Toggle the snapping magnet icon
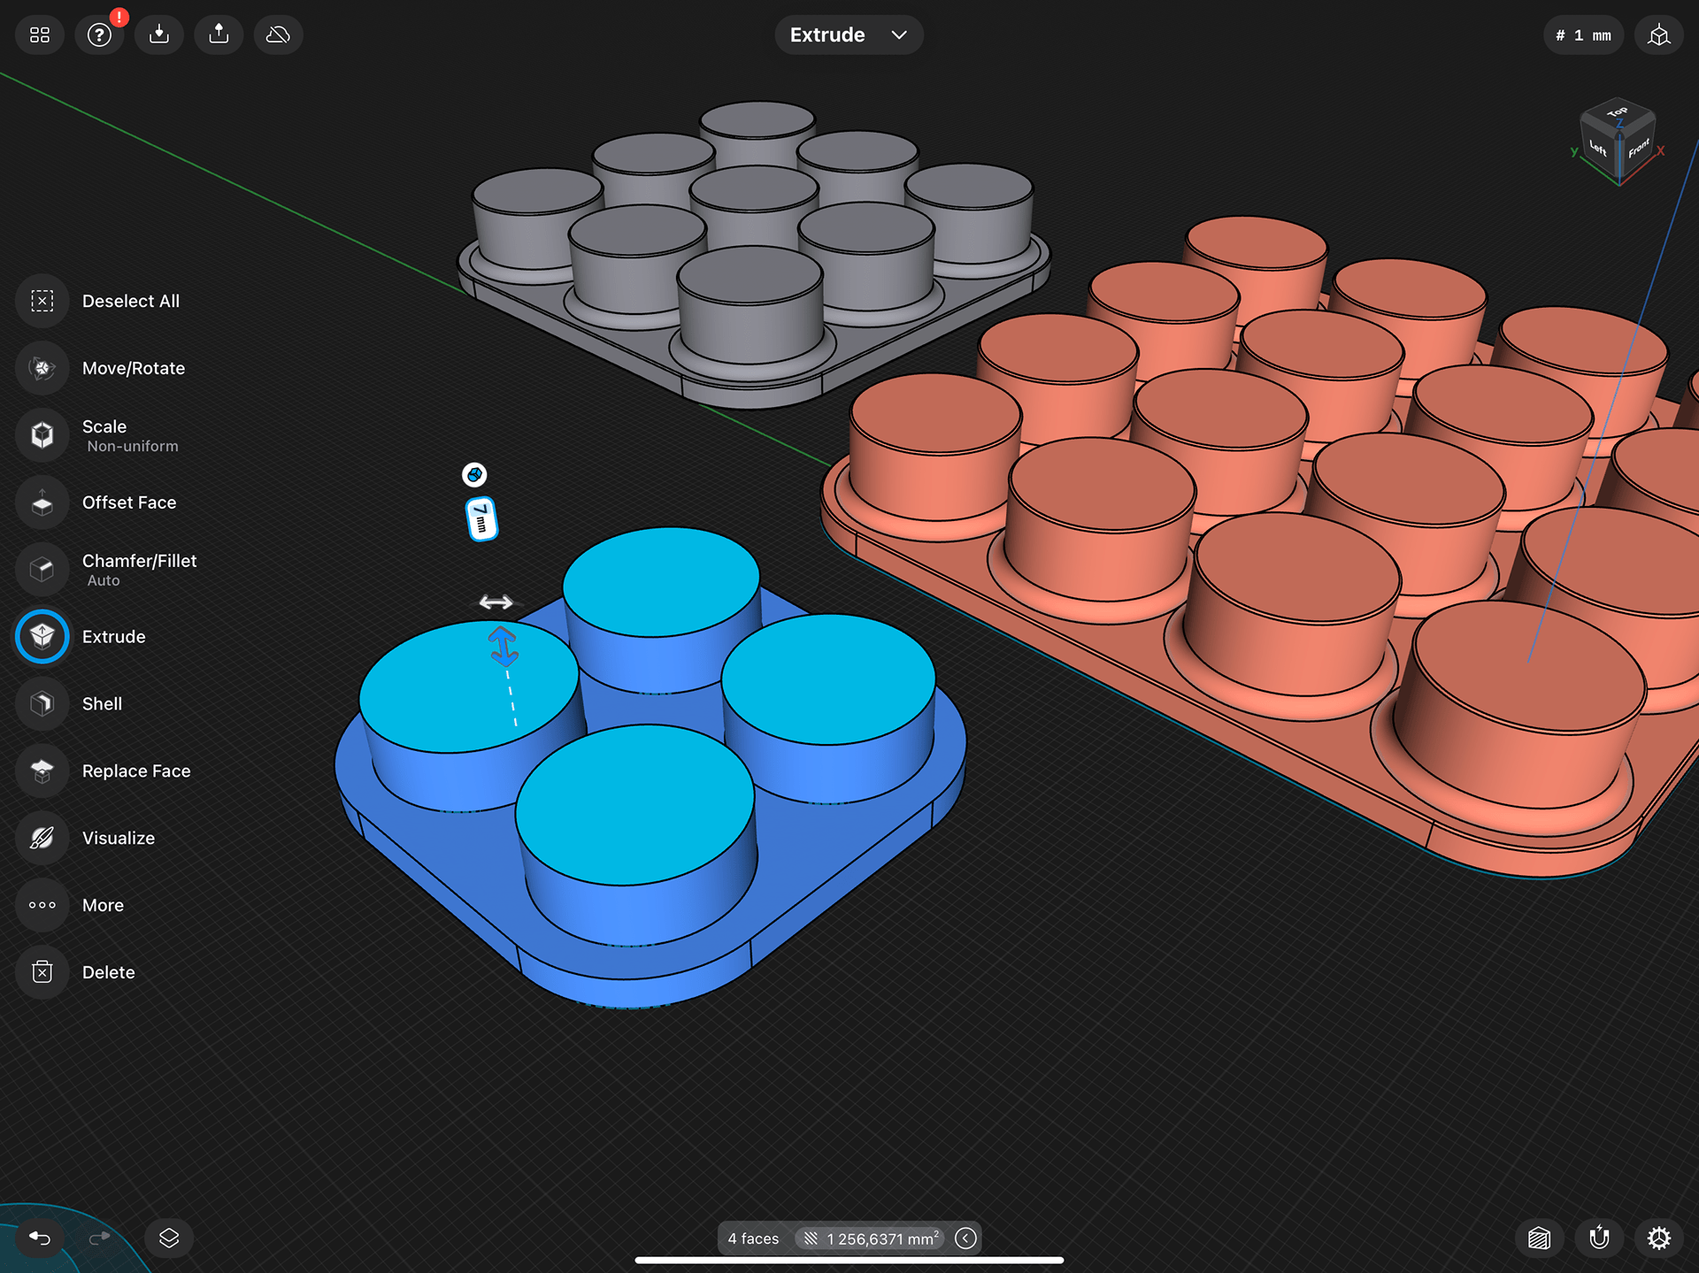 point(1599,1238)
